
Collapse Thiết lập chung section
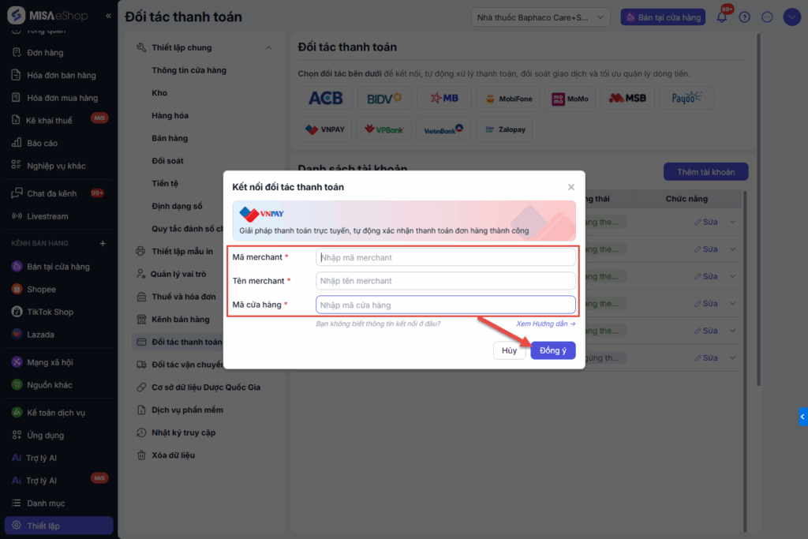point(268,48)
